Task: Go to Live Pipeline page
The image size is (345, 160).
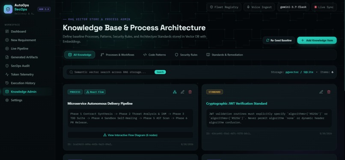Action: click(x=27, y=49)
